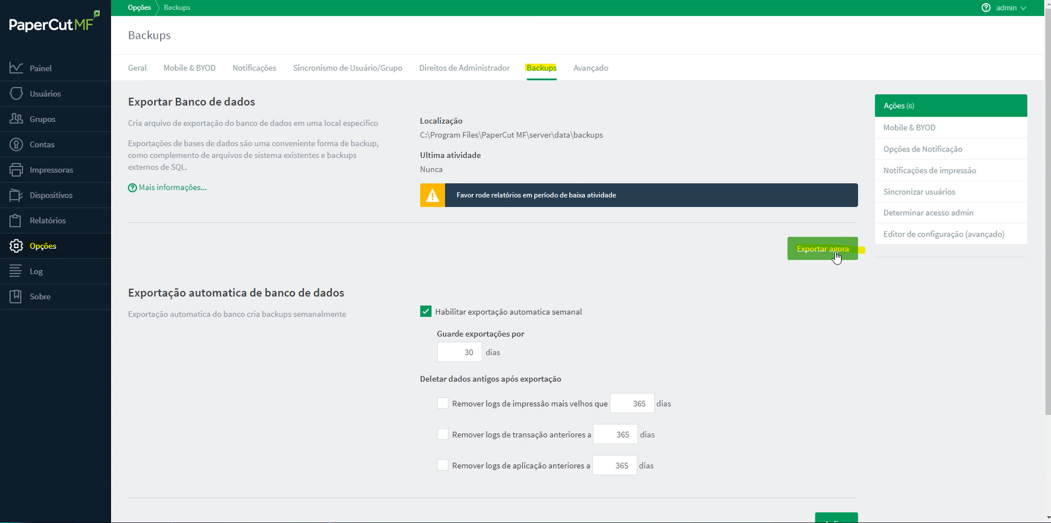The width and height of the screenshot is (1051, 523).
Task: Click the Relatórios clipboard icon
Action: click(x=17, y=220)
